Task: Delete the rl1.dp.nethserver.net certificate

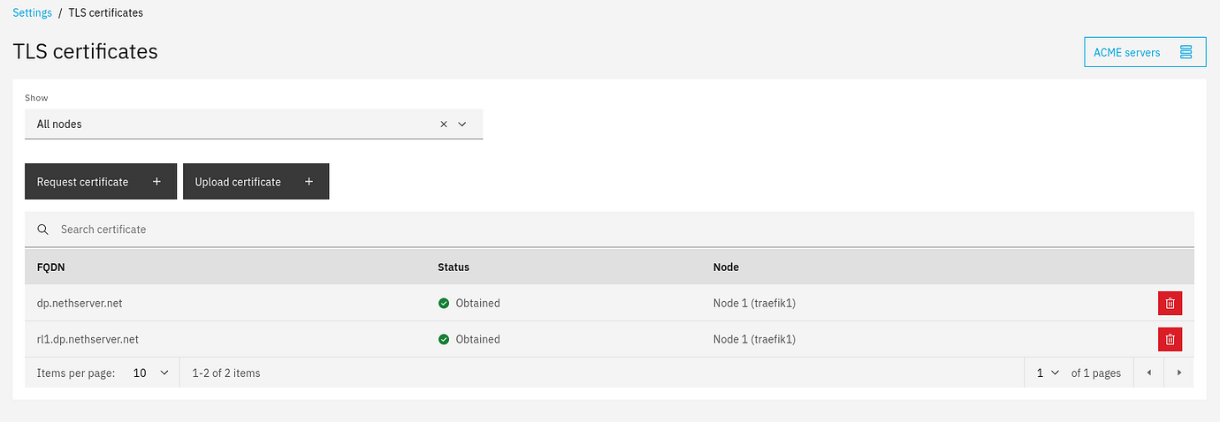Action: click(x=1170, y=339)
